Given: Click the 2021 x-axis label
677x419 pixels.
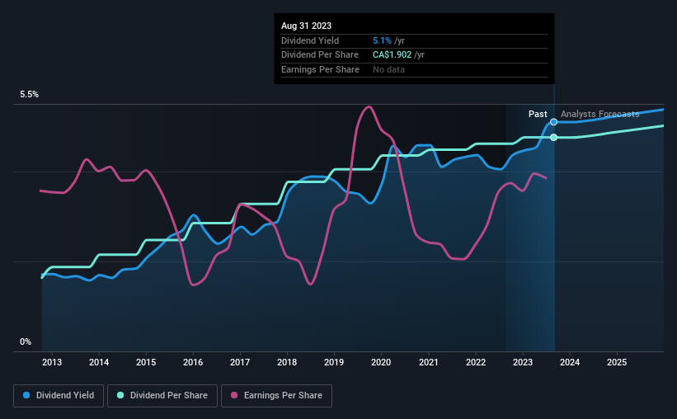Looking at the screenshot, I should (429, 362).
